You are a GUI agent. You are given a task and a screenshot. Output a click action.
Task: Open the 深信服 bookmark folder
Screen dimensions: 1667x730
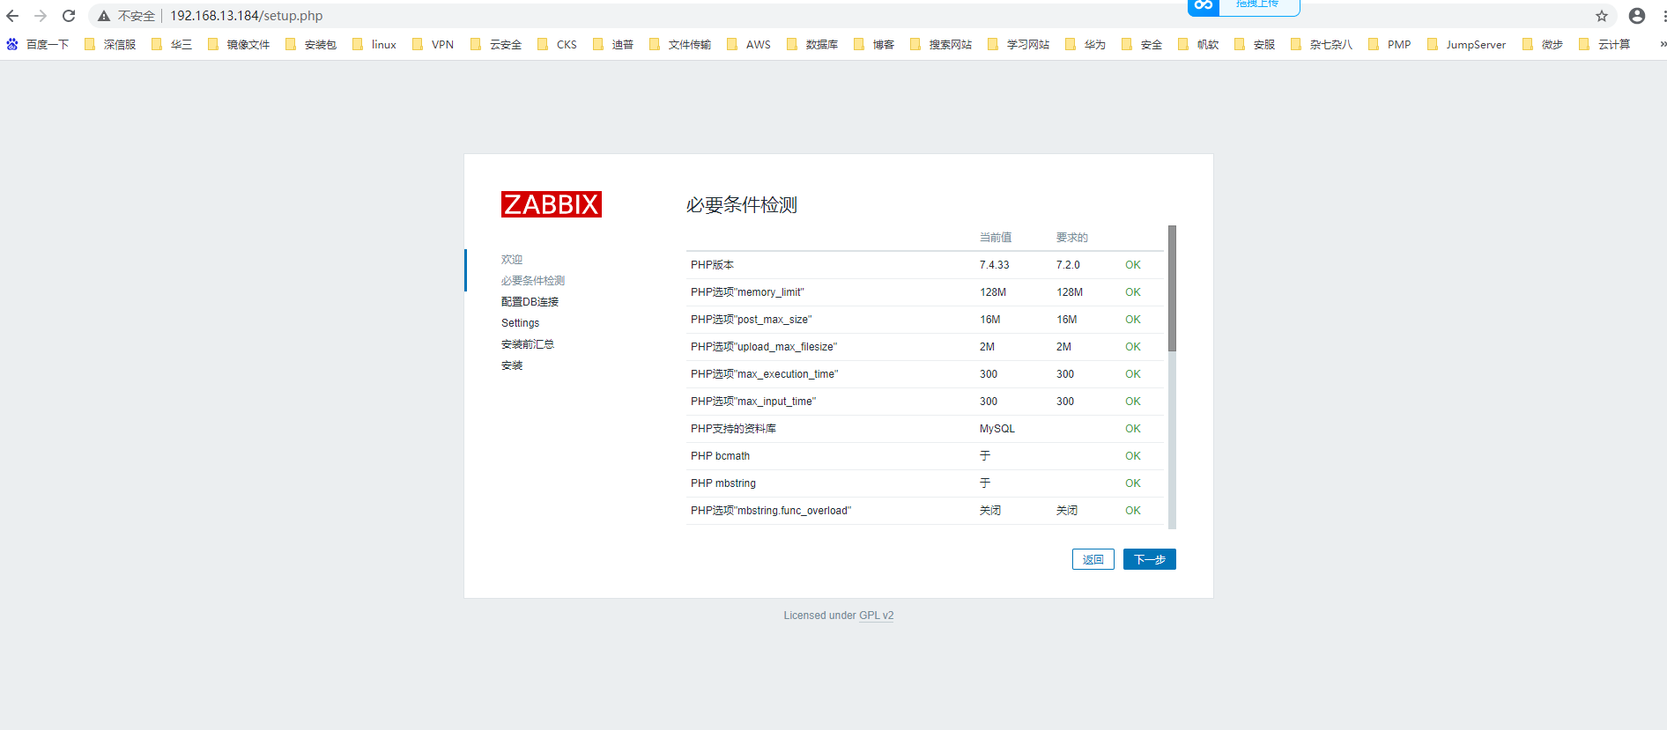coord(110,44)
